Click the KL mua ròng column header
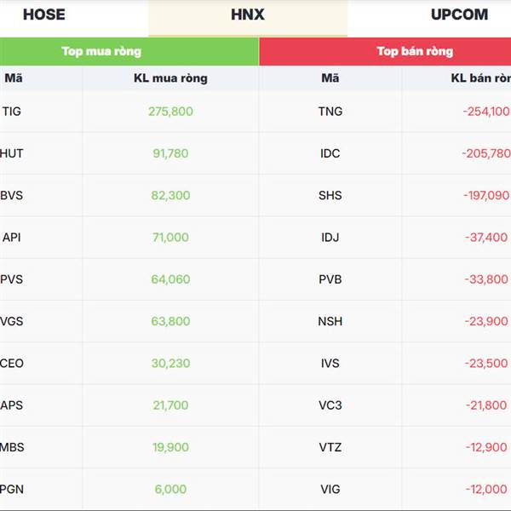This screenshot has width=511, height=511. [x=170, y=78]
